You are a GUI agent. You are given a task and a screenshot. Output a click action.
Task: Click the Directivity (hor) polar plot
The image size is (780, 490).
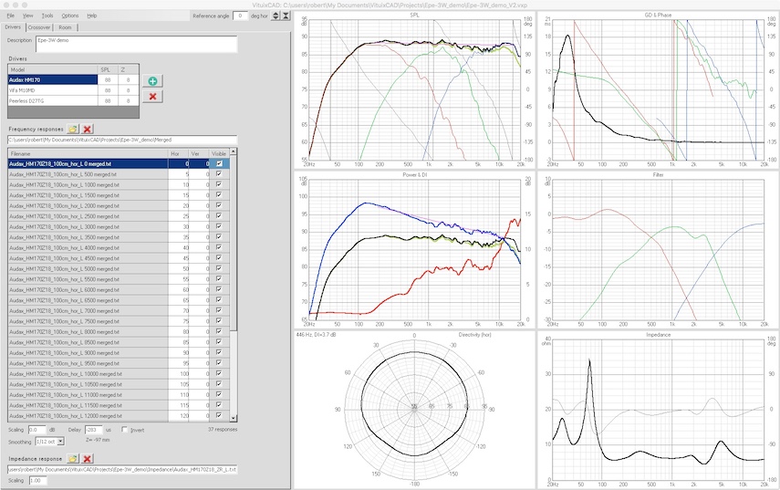click(x=414, y=409)
